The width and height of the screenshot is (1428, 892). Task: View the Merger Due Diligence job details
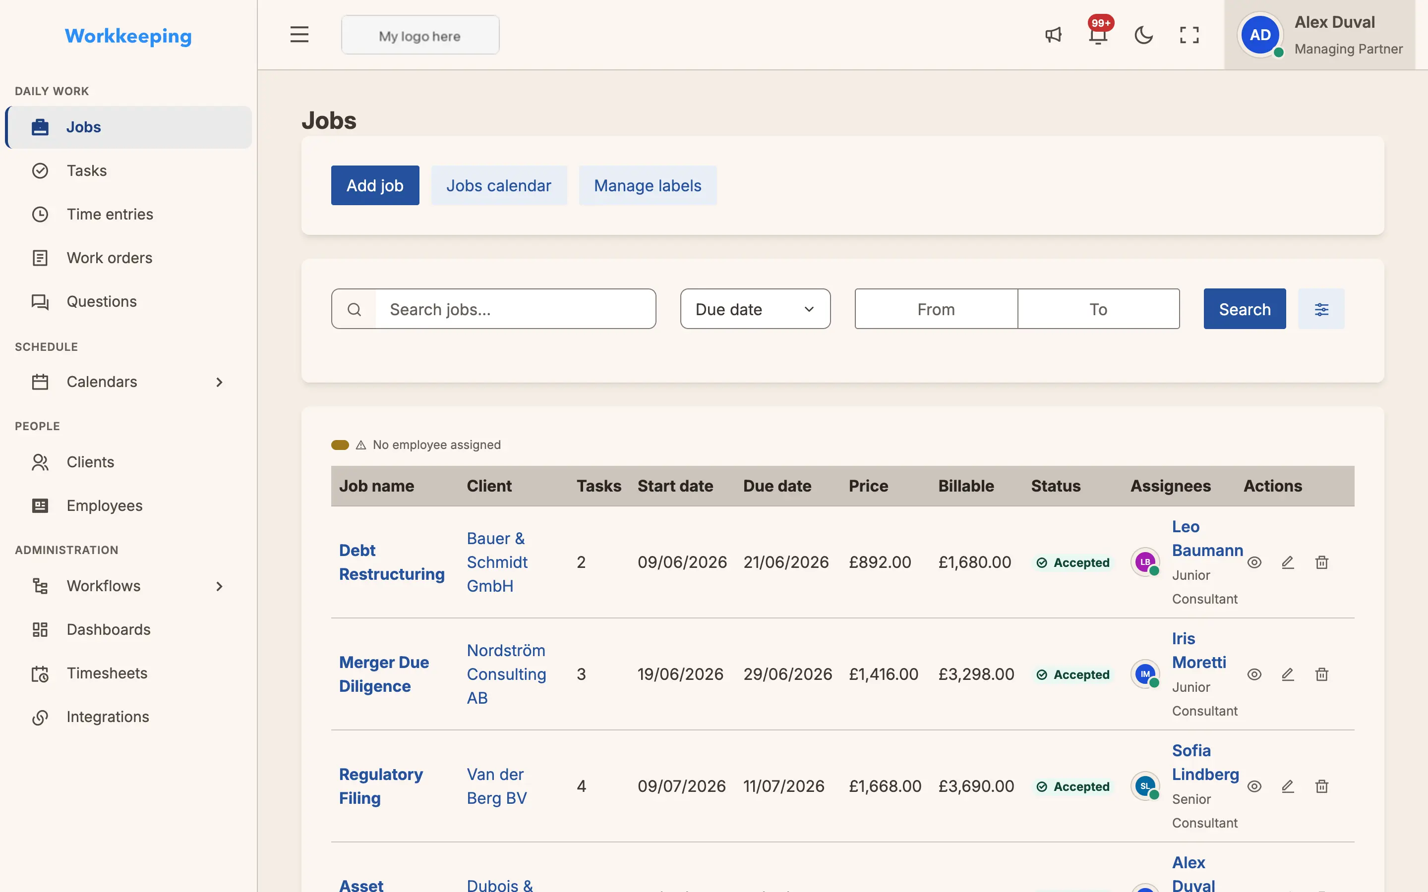click(x=1254, y=674)
